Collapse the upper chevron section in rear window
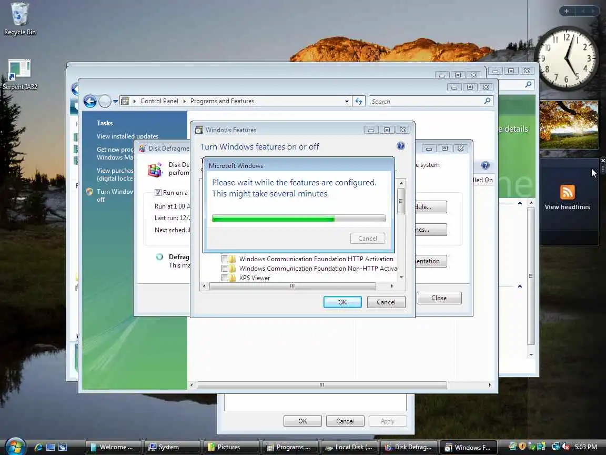This screenshot has height=455, width=606. click(x=520, y=203)
